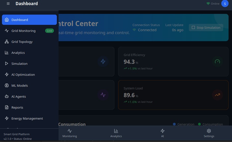This screenshot has height=142, width=232.
Task: Click the Reports document icon
Action: (x=7, y=107)
